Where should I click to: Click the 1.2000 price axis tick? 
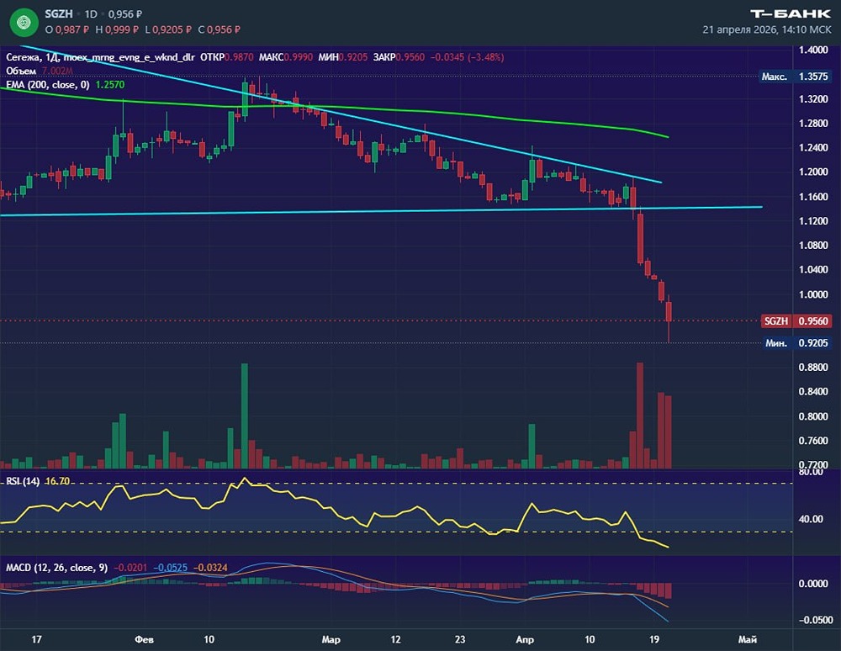[x=813, y=172]
